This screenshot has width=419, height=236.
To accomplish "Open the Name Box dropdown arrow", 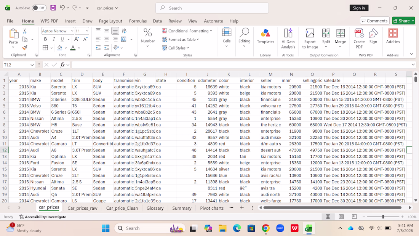I will pos(32,65).
